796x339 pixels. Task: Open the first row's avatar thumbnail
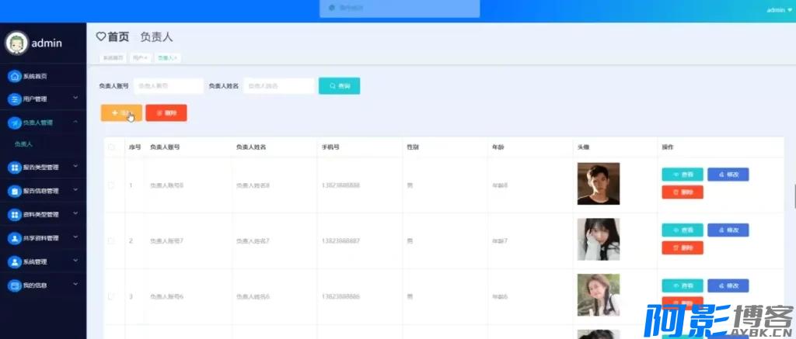pos(598,184)
